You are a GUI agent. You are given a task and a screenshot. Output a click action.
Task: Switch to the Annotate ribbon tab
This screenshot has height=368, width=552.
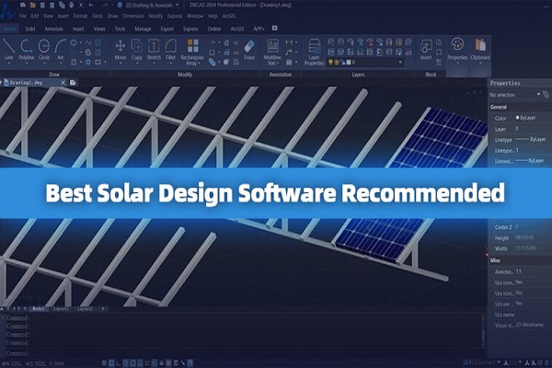54,29
